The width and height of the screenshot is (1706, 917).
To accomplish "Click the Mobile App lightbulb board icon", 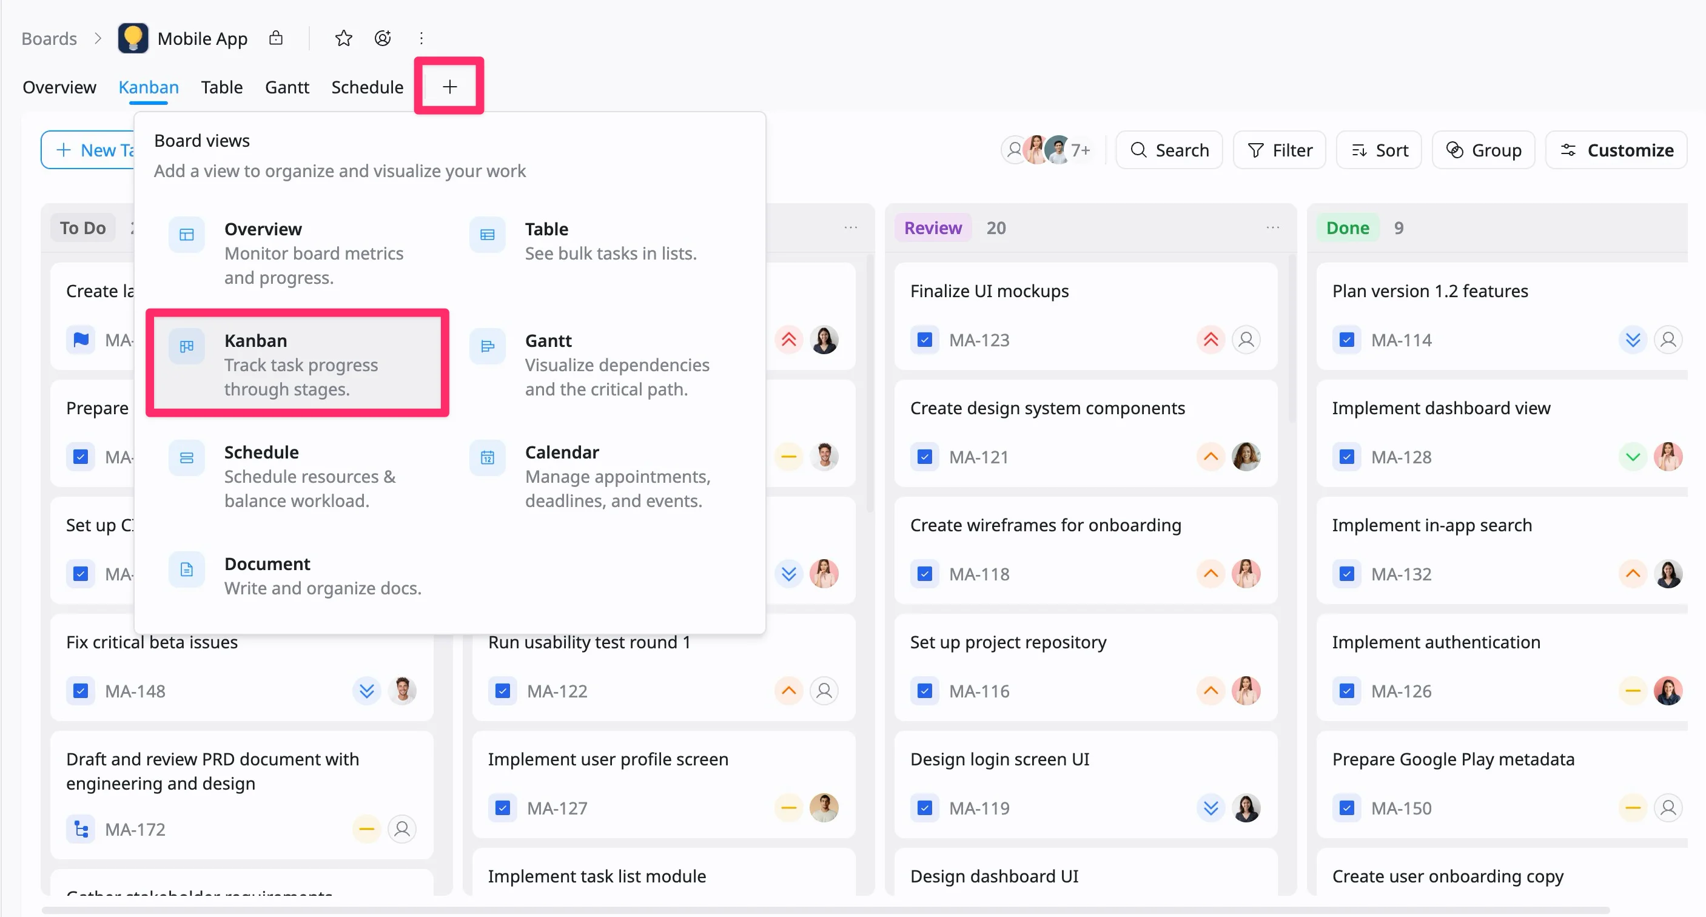I will 132,38.
